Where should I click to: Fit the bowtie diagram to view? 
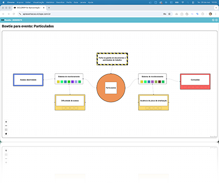pyautogui.click(x=6, y=129)
